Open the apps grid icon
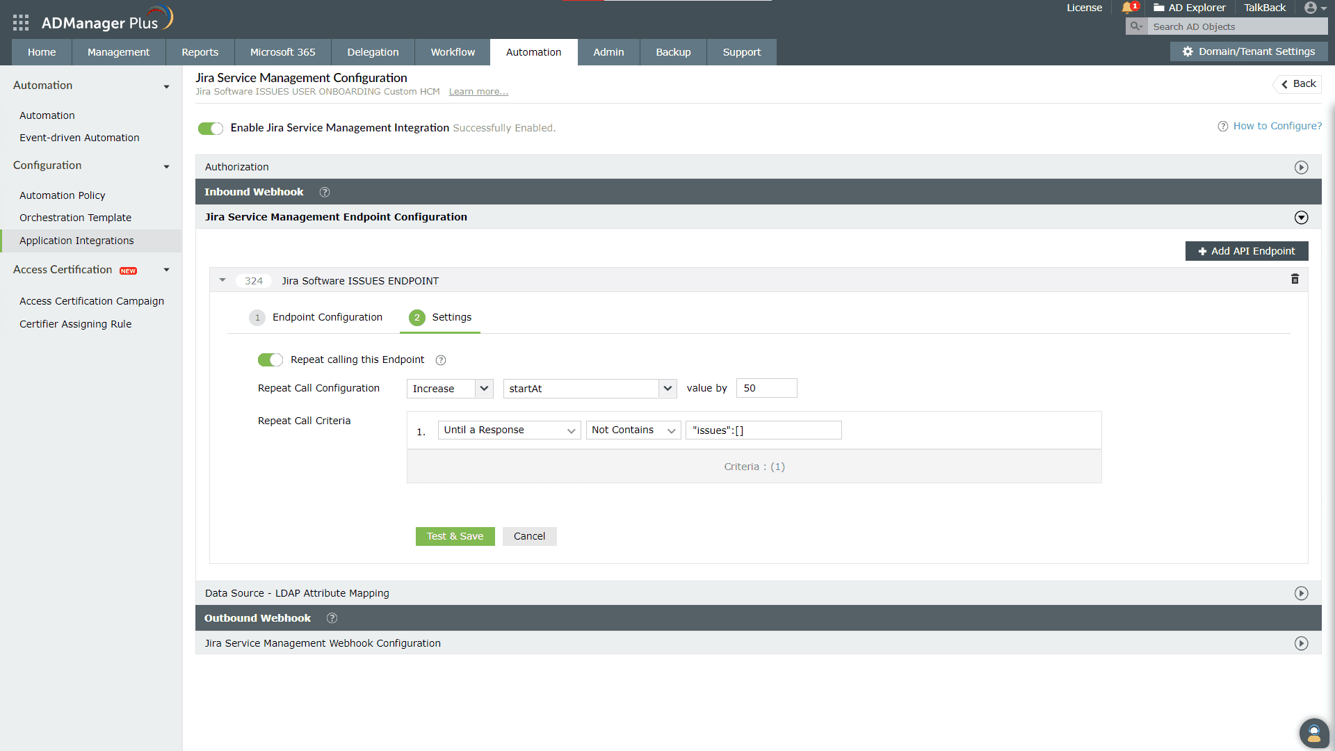Image resolution: width=1335 pixels, height=751 pixels. coord(21,22)
